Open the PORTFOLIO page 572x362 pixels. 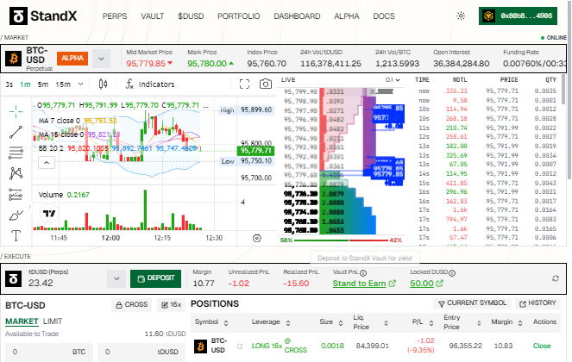point(239,16)
